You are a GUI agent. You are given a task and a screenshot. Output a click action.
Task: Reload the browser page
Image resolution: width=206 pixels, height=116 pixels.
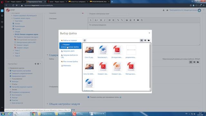(13, 5)
